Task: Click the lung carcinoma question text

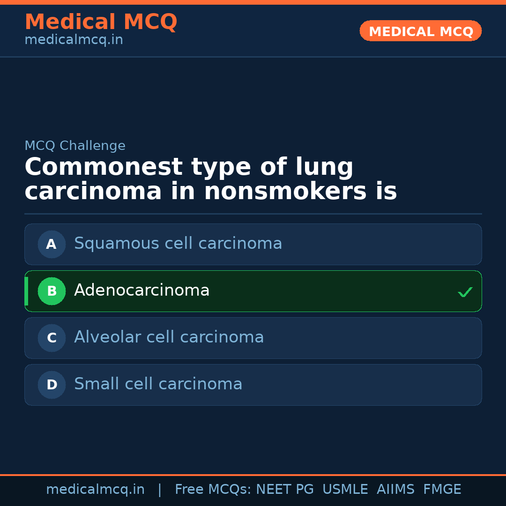Action: click(x=211, y=179)
